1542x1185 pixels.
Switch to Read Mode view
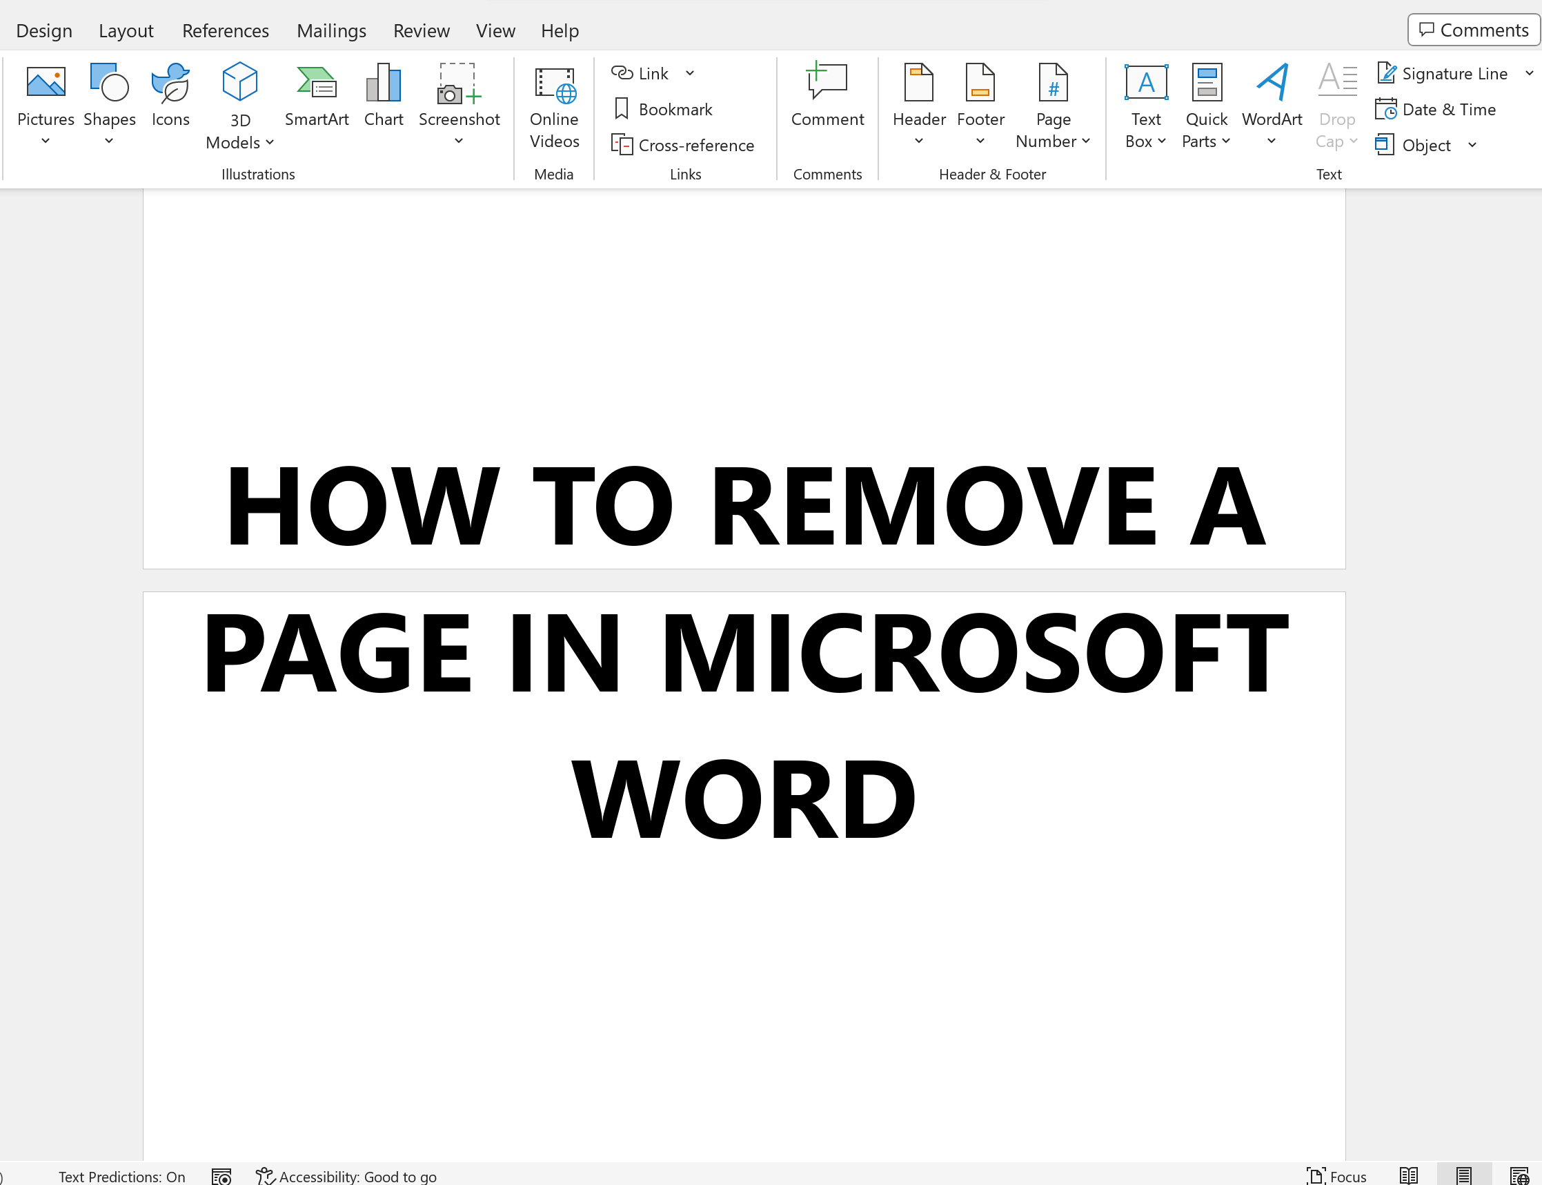(x=1409, y=1176)
